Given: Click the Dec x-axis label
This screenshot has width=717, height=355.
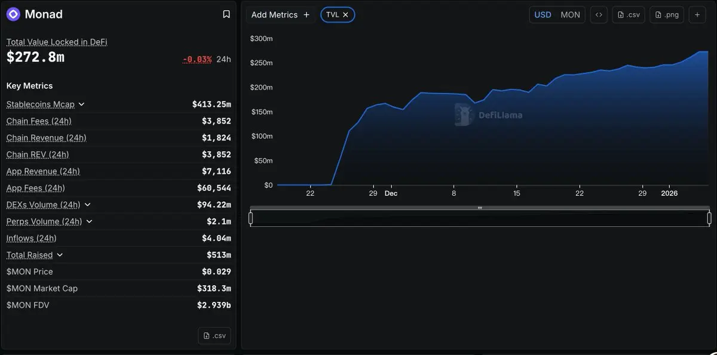Looking at the screenshot, I should 391,193.
